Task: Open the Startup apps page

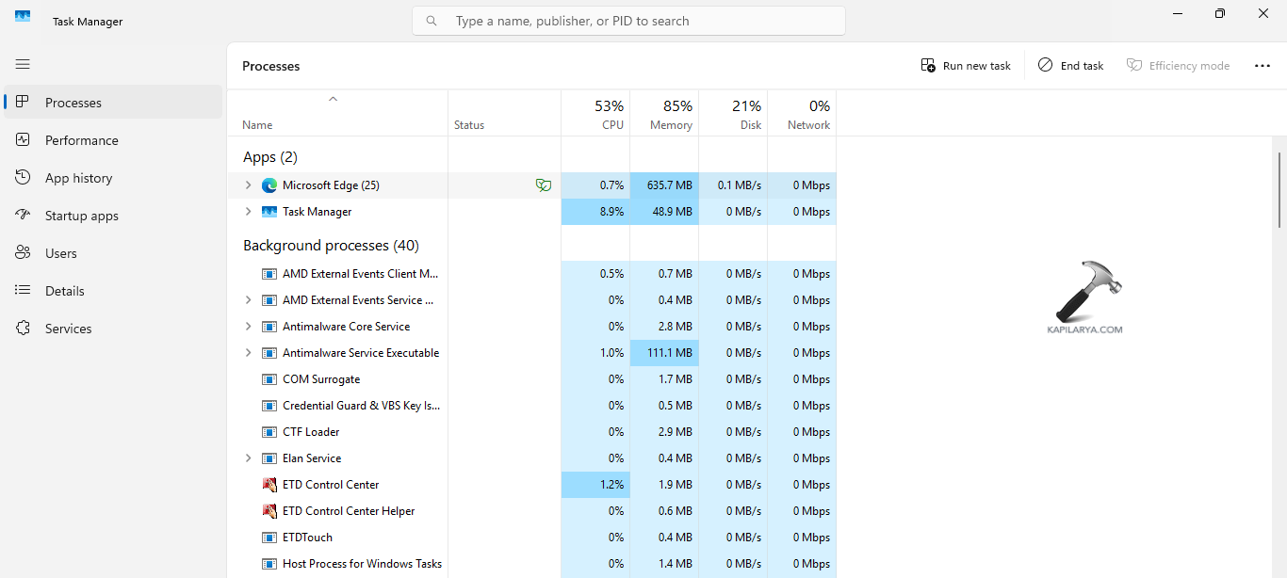Action: pos(82,216)
